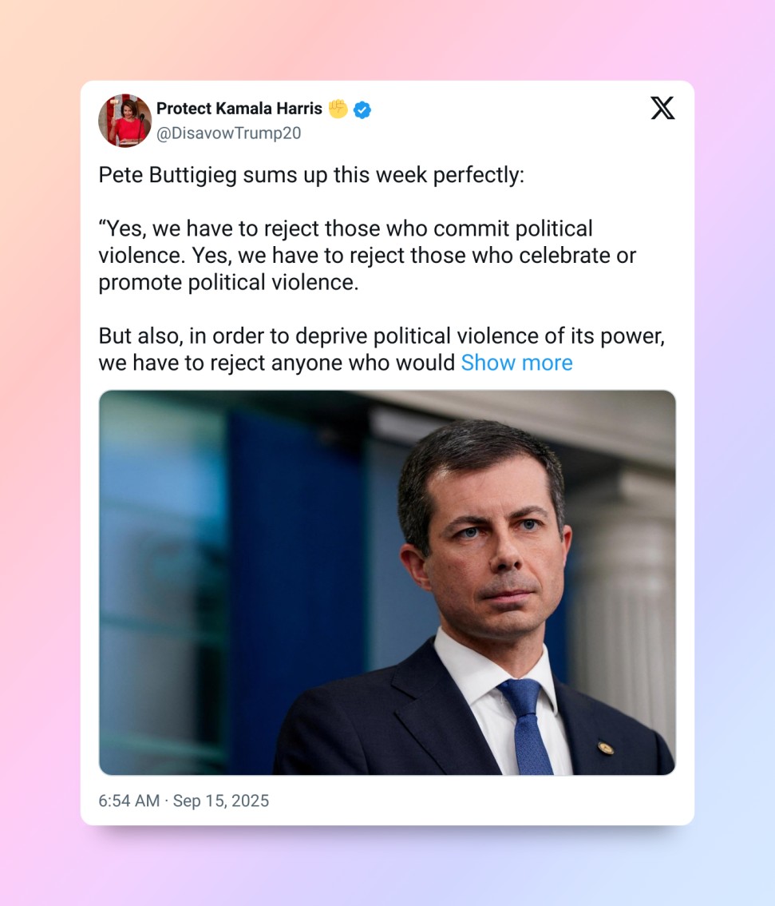Click the quoted paragraph starting 'Yes, we have'
The height and width of the screenshot is (906, 775).
pyautogui.click(x=367, y=256)
